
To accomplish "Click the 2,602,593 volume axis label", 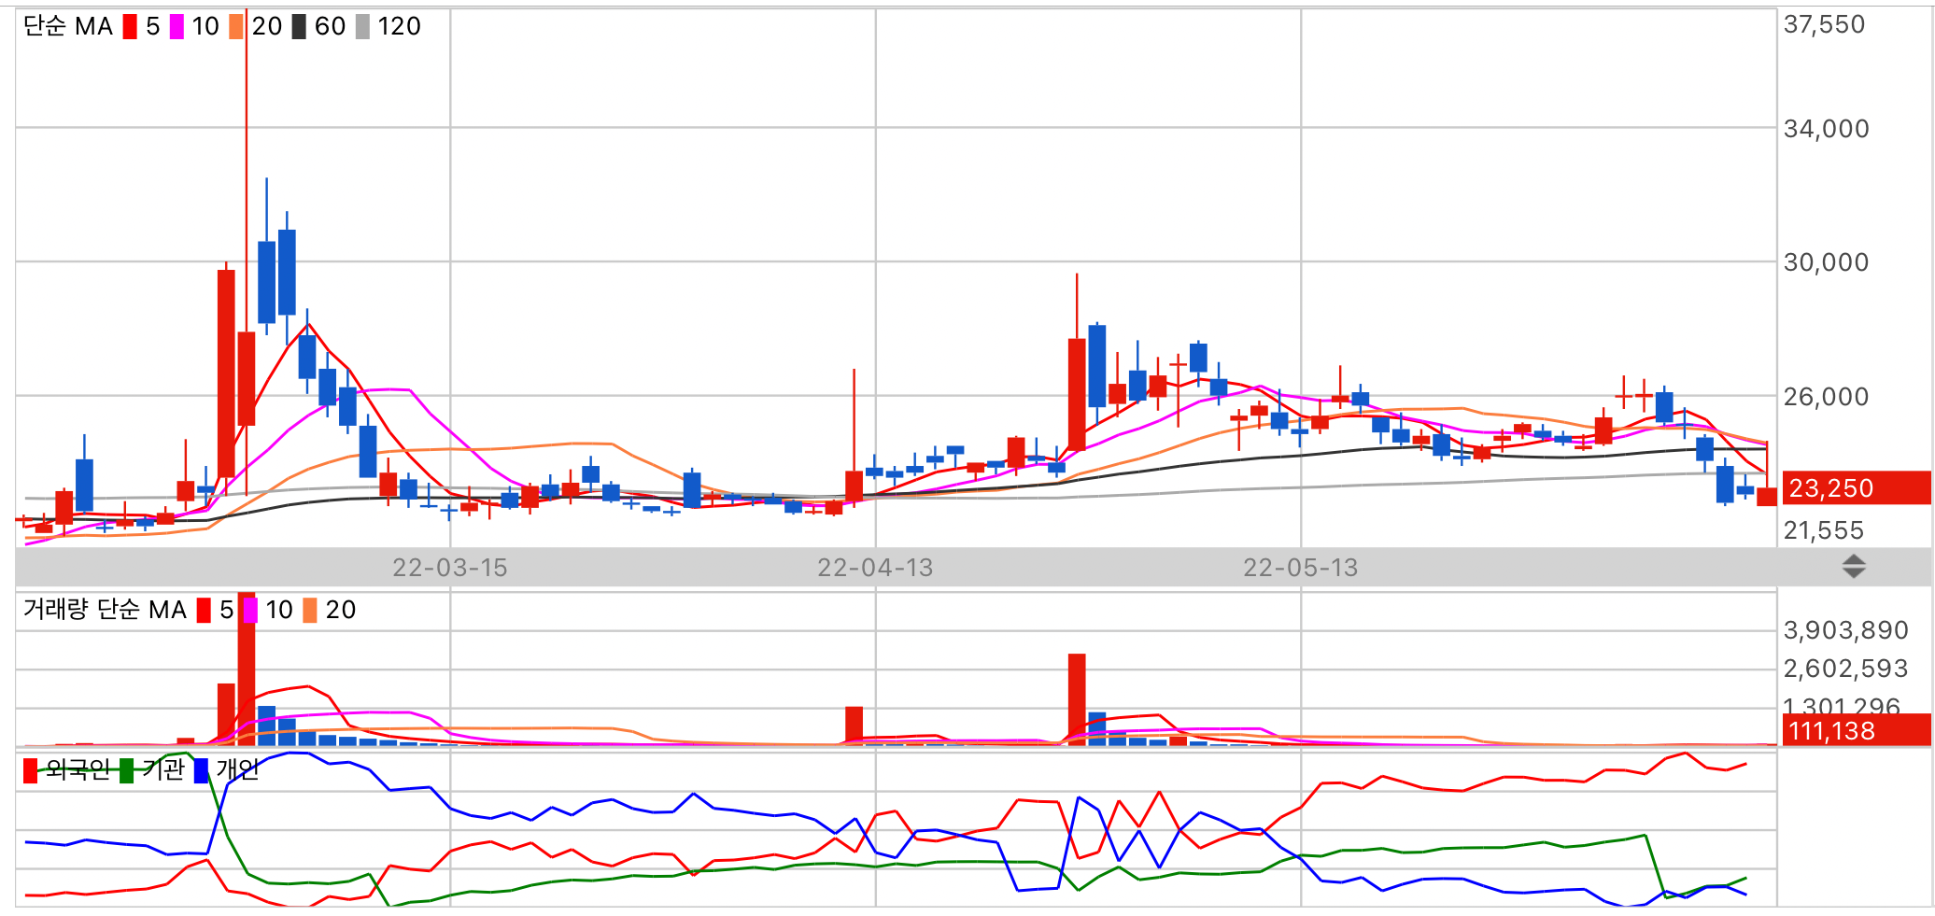I will click(1845, 669).
